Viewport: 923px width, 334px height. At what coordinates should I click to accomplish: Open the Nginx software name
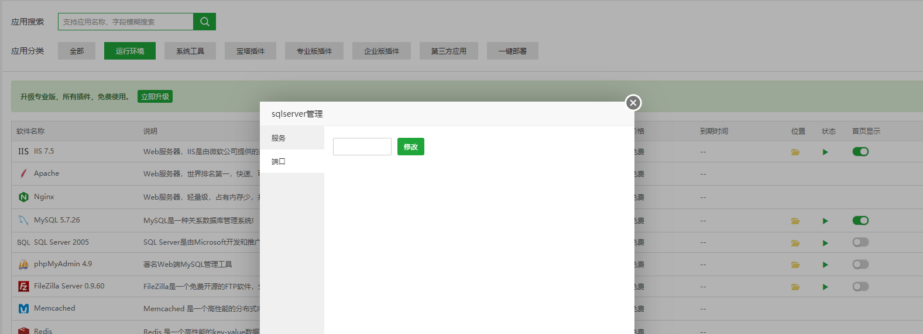click(x=44, y=197)
